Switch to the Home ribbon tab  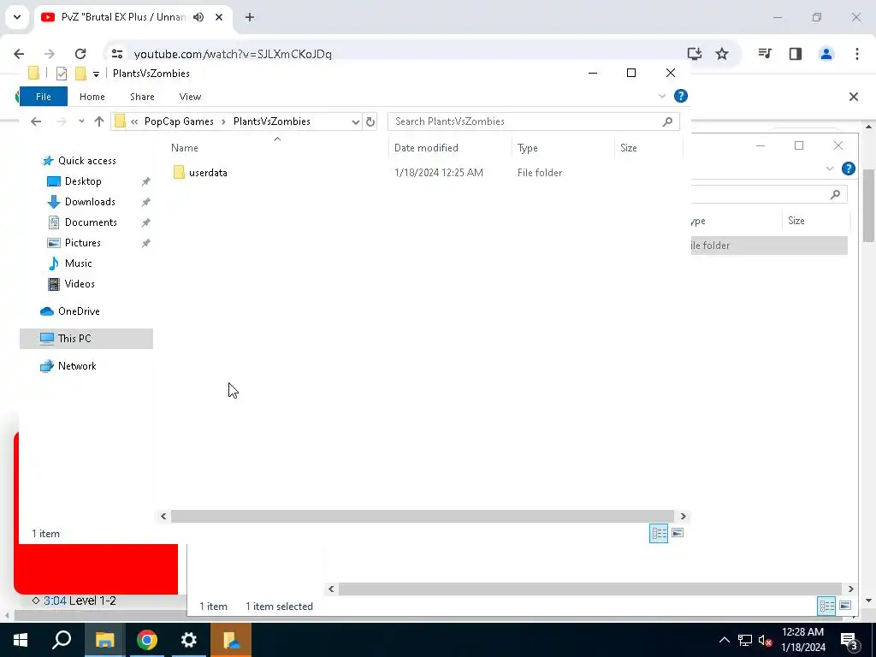click(x=92, y=97)
